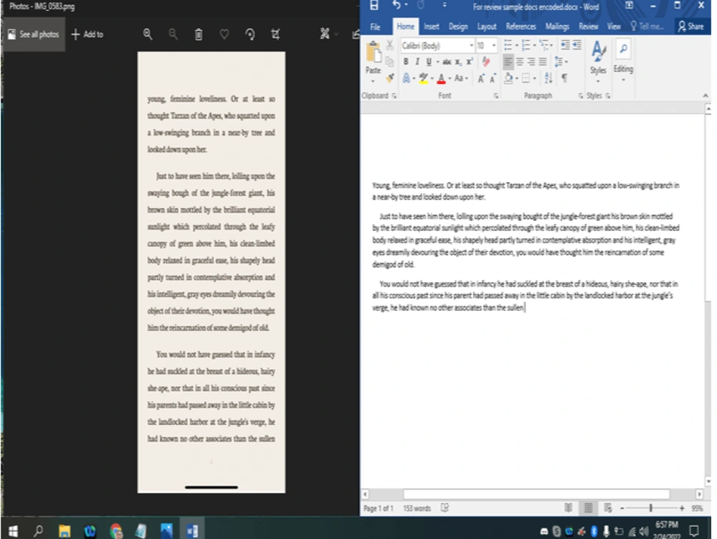The height and width of the screenshot is (539, 717).
Task: Click the red Font Color button
Action: point(441,79)
